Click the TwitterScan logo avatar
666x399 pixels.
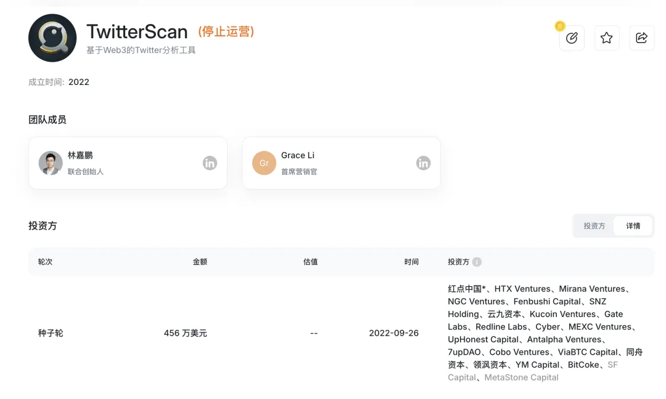click(52, 38)
